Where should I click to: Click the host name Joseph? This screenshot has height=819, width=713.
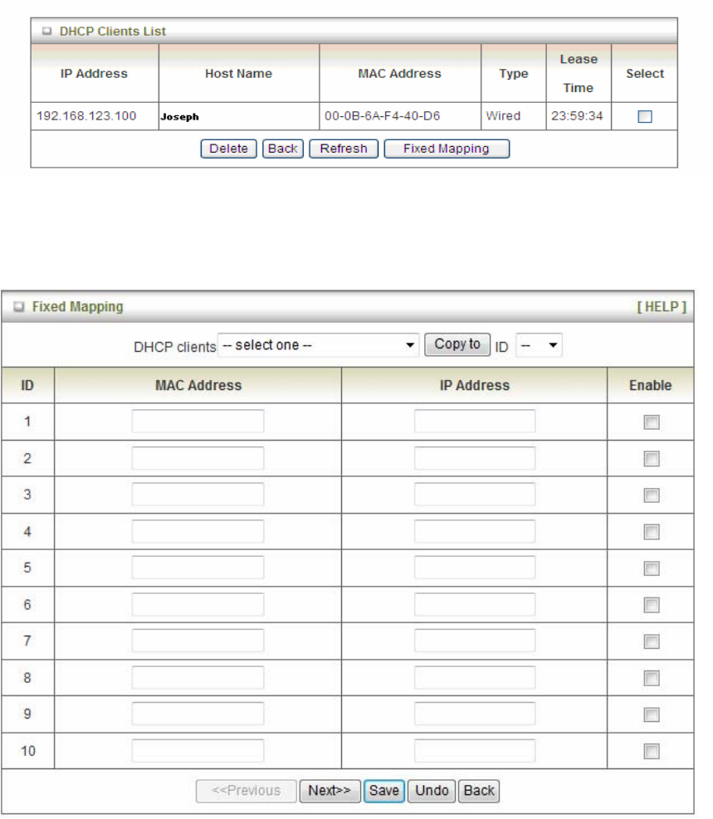179,116
